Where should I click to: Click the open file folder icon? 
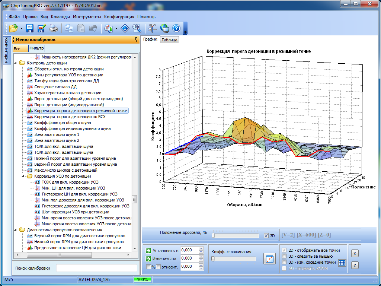click(x=13, y=28)
